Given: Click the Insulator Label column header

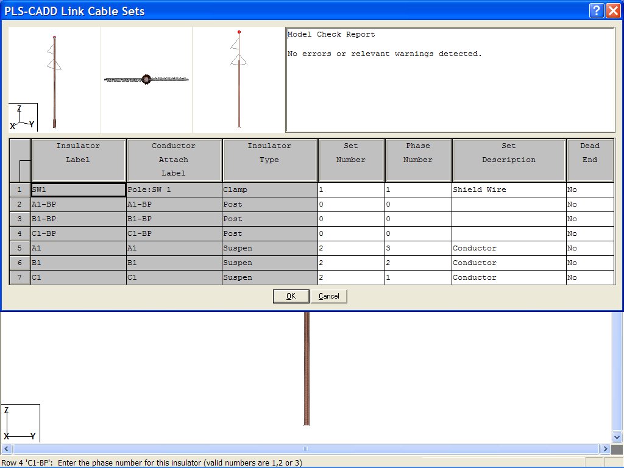Looking at the screenshot, I should pos(78,160).
